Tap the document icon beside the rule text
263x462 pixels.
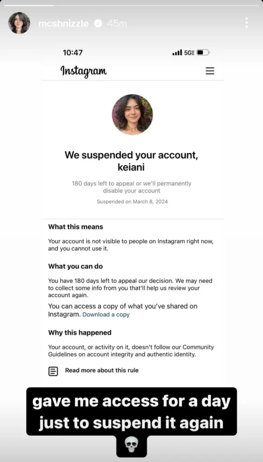tap(53, 371)
